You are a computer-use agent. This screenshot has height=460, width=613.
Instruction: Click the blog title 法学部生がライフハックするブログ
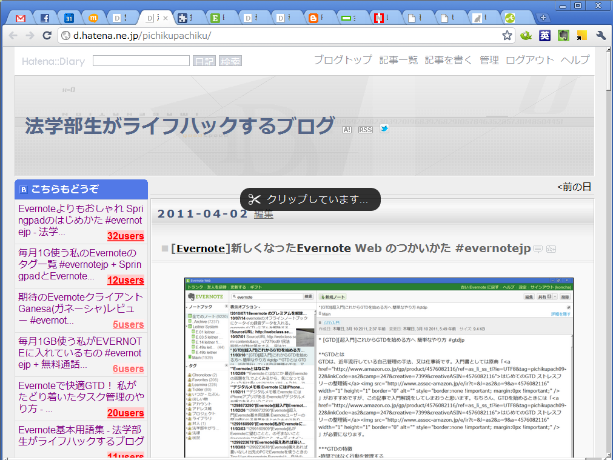pyautogui.click(x=180, y=125)
